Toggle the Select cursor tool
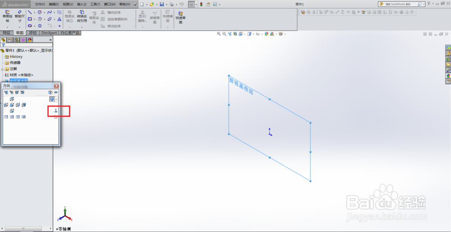The width and height of the screenshot is (451, 232). tap(191, 5)
